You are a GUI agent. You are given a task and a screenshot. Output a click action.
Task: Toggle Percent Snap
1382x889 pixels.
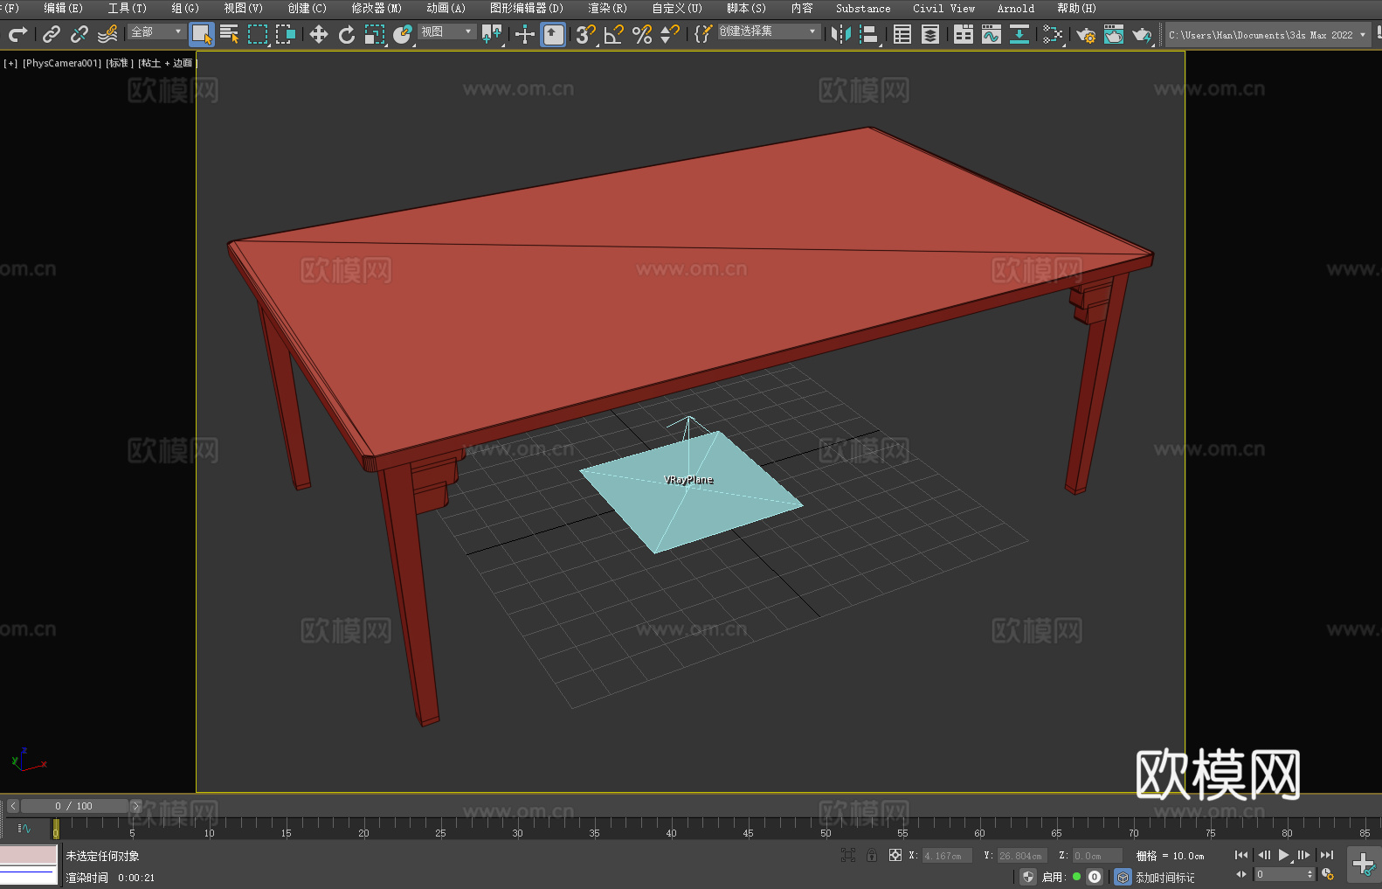click(642, 34)
